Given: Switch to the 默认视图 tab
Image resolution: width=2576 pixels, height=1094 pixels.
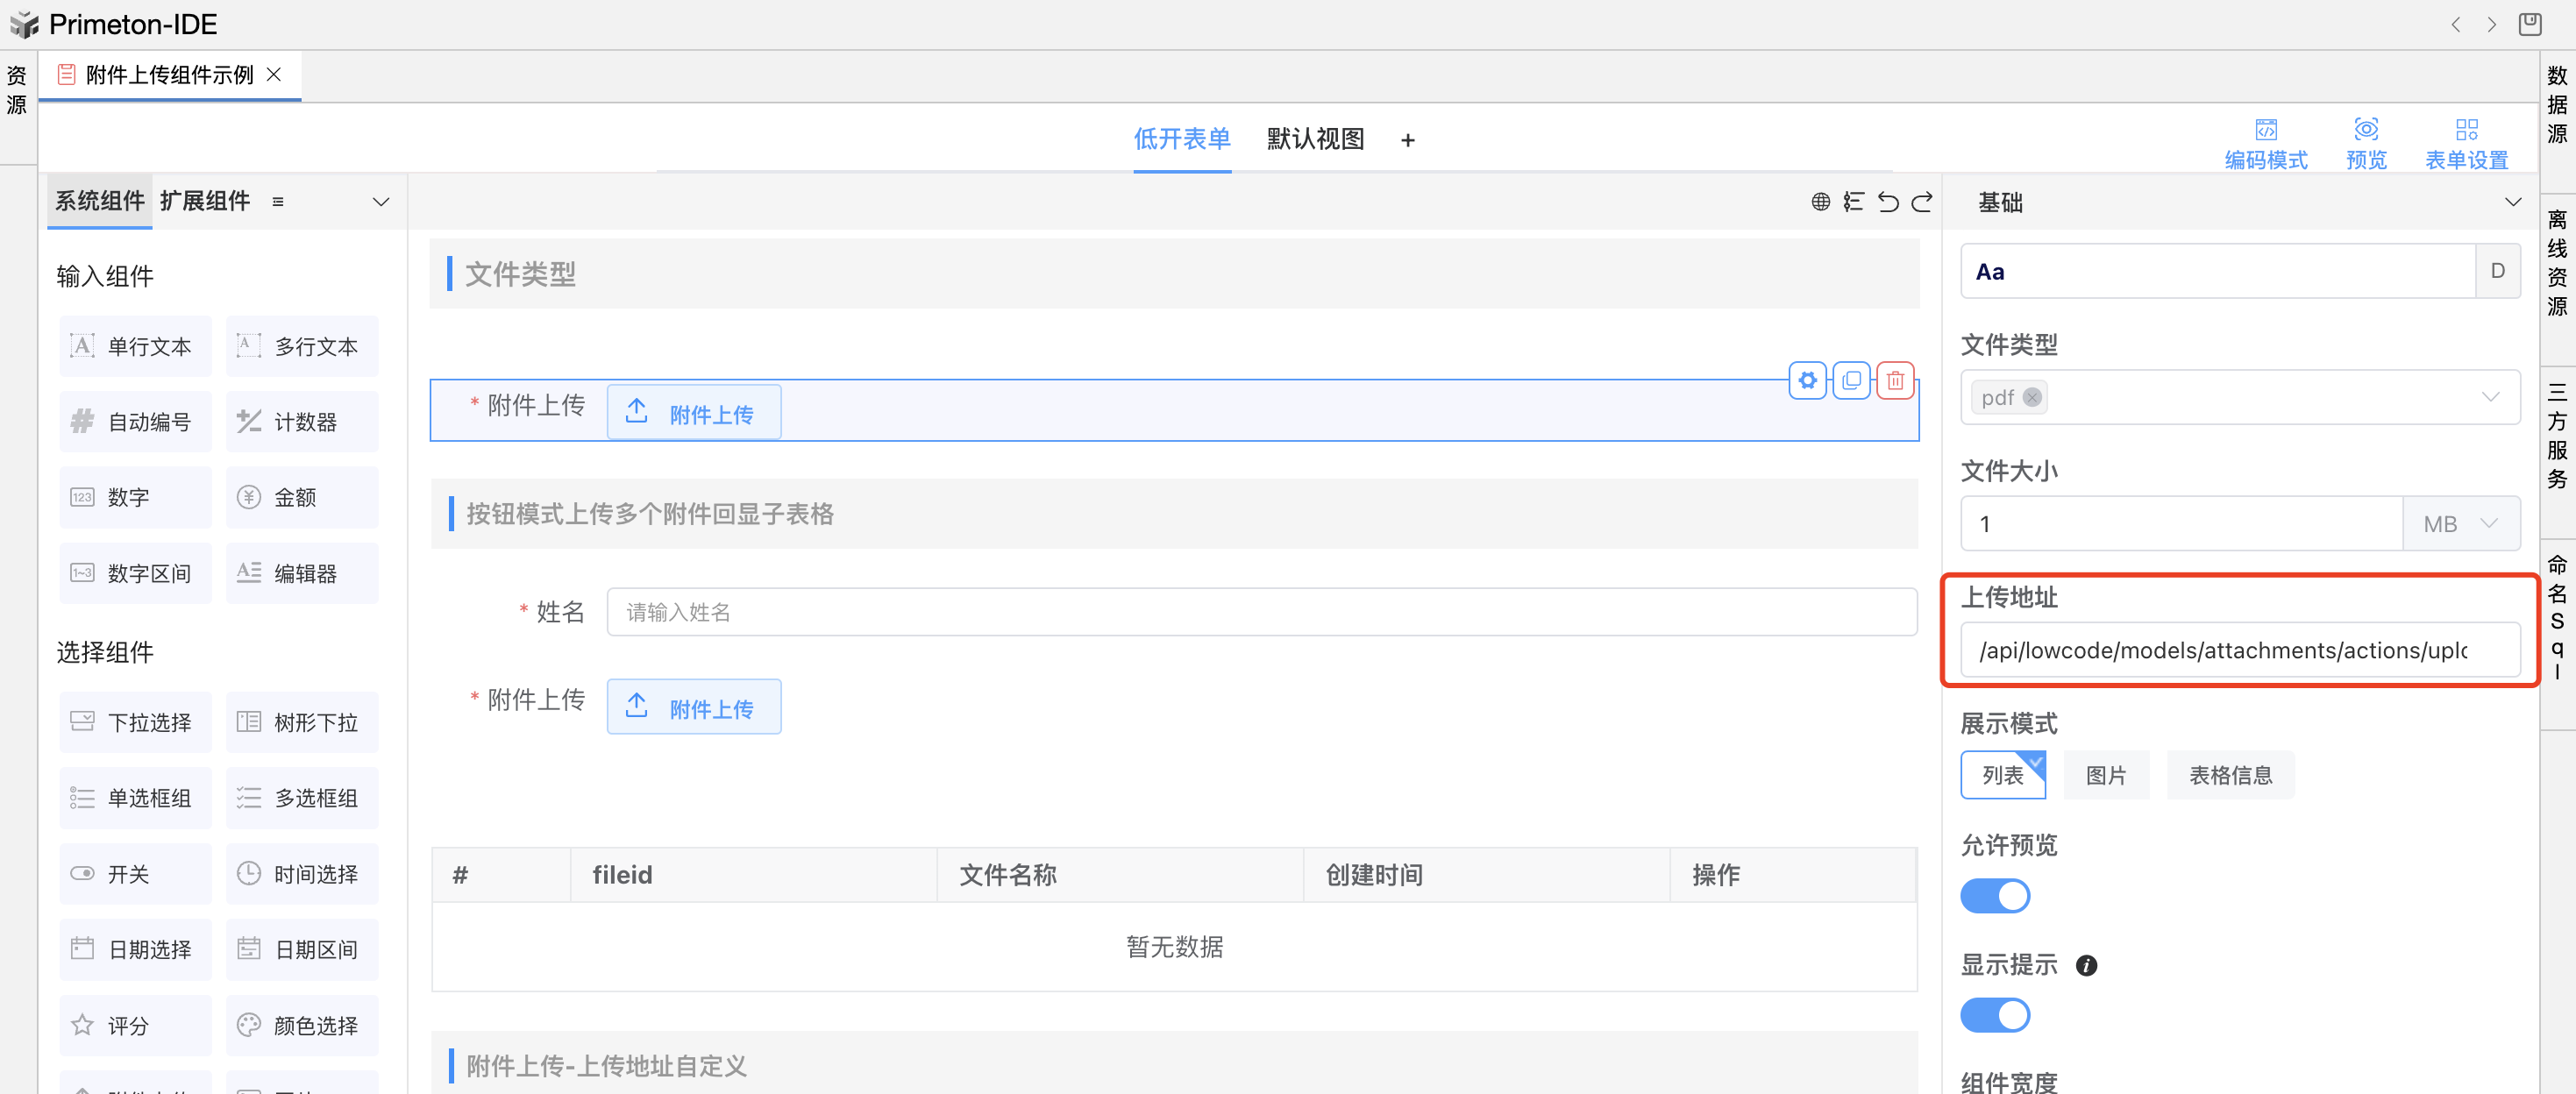Looking at the screenshot, I should coord(1315,139).
